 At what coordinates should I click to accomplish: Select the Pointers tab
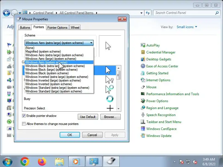[x=39, y=27]
